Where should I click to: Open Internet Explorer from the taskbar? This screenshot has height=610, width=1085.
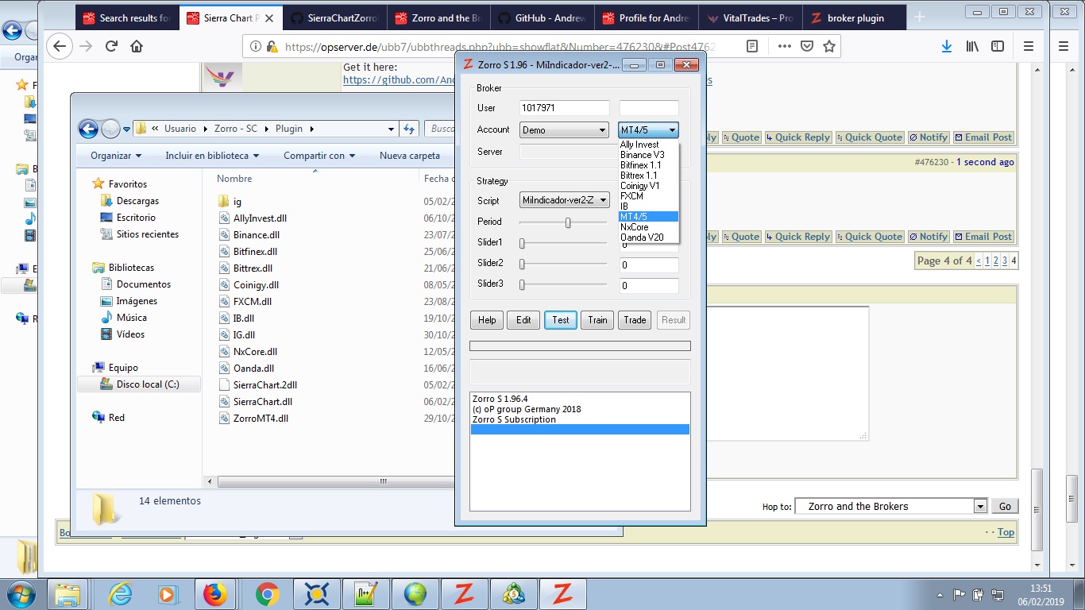coord(121,594)
